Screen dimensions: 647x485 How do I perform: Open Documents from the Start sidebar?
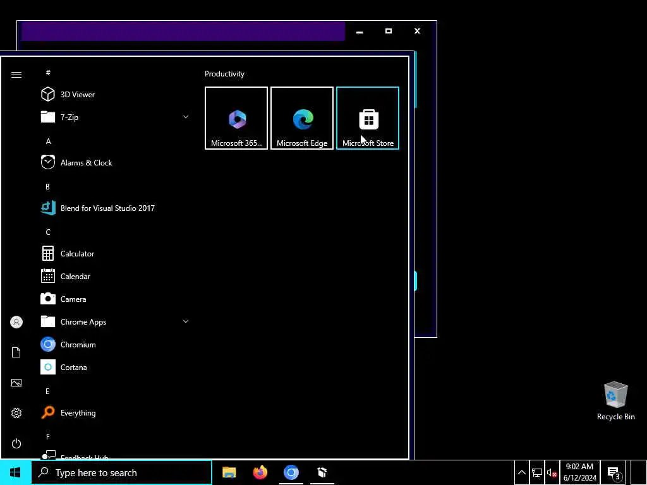[x=16, y=352]
